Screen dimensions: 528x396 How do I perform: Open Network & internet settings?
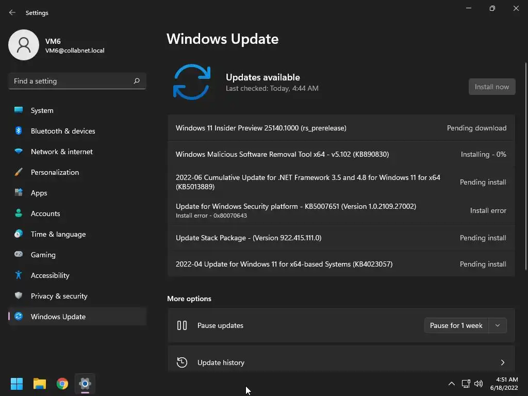pos(77,152)
